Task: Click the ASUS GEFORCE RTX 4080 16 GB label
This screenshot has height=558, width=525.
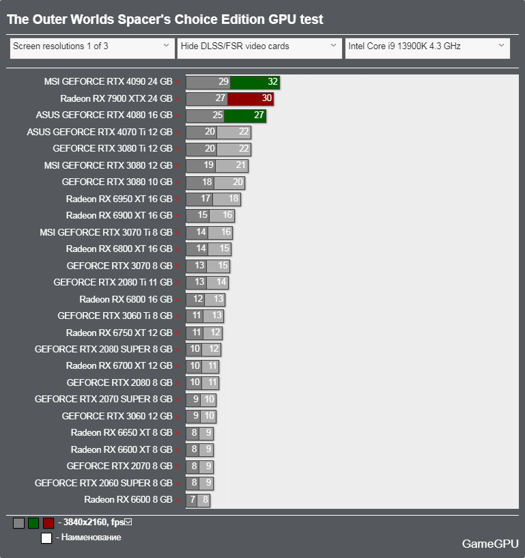Action: pyautogui.click(x=104, y=115)
